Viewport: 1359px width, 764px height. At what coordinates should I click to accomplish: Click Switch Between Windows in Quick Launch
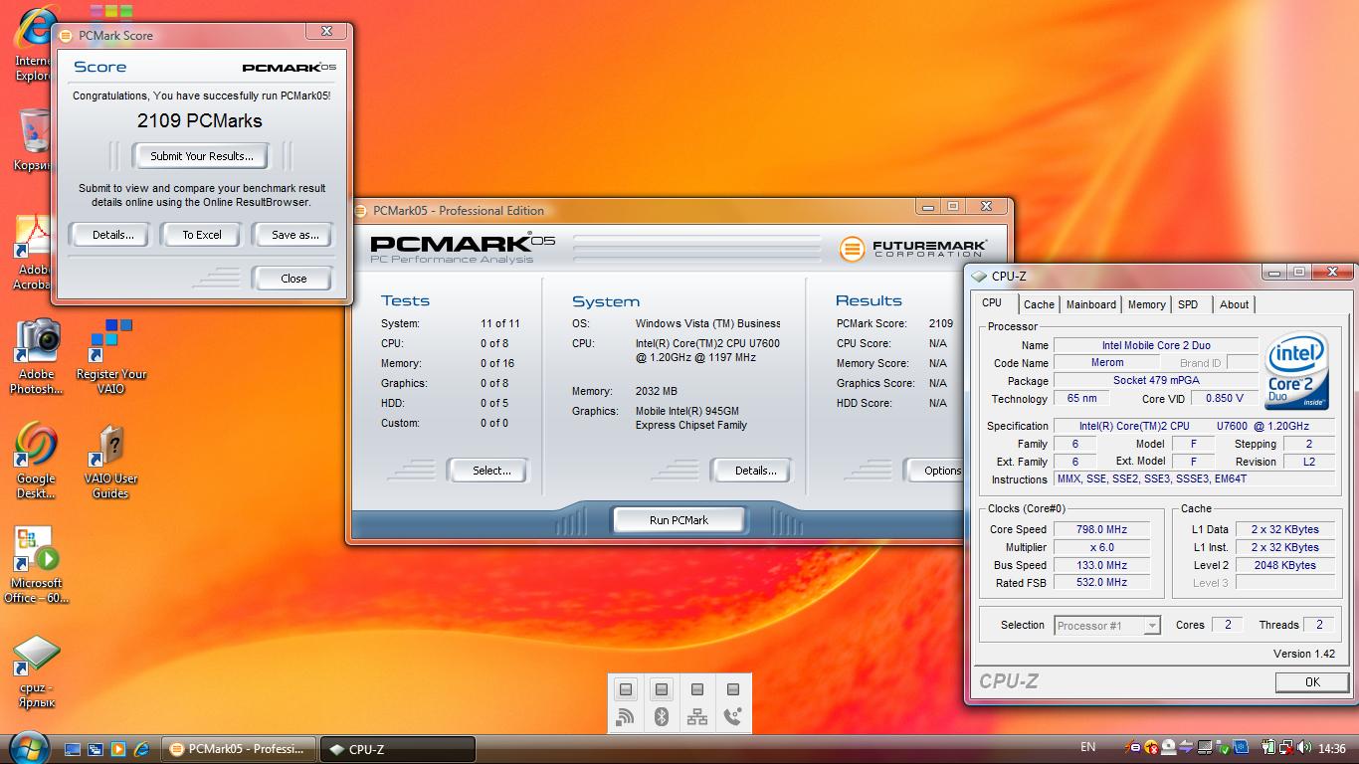point(96,749)
